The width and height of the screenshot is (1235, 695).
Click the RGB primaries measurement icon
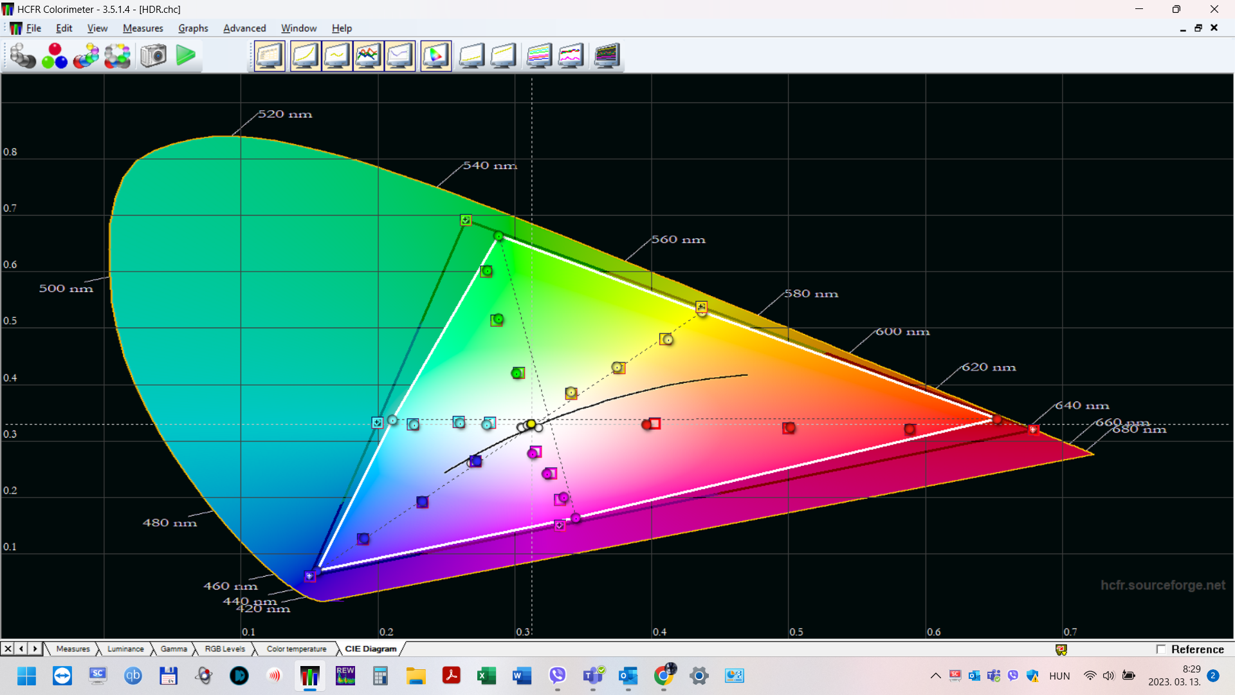click(x=55, y=56)
